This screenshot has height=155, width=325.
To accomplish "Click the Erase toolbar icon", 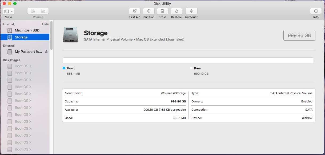I will [162, 11].
